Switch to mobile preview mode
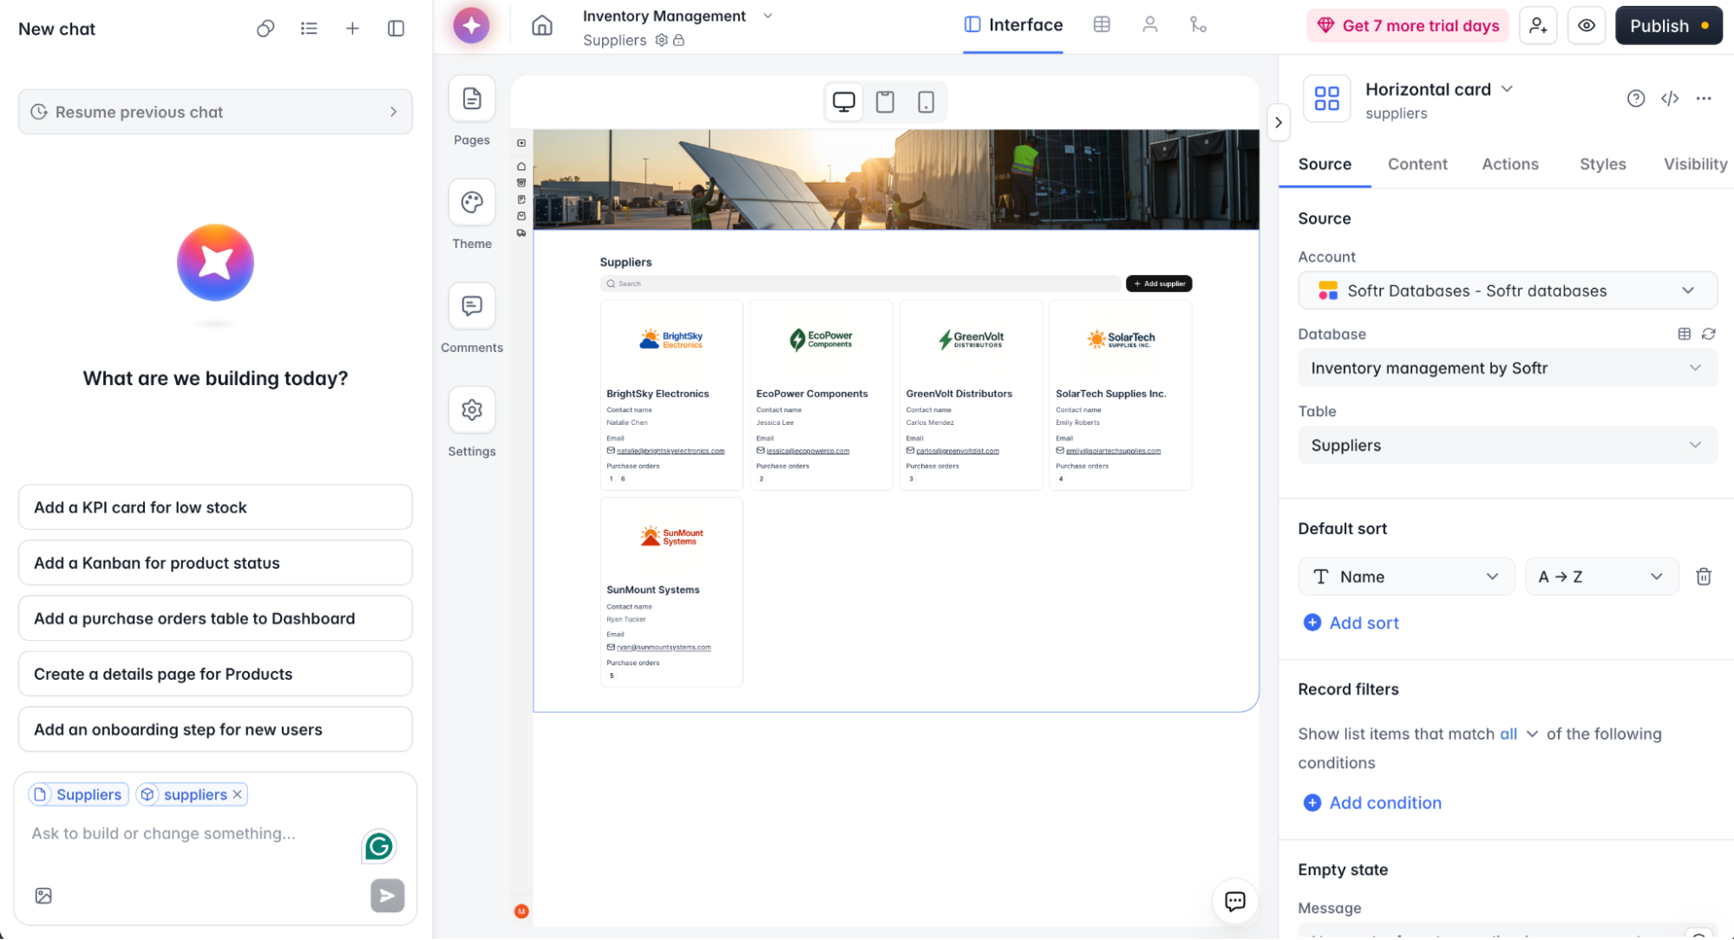 (x=926, y=101)
